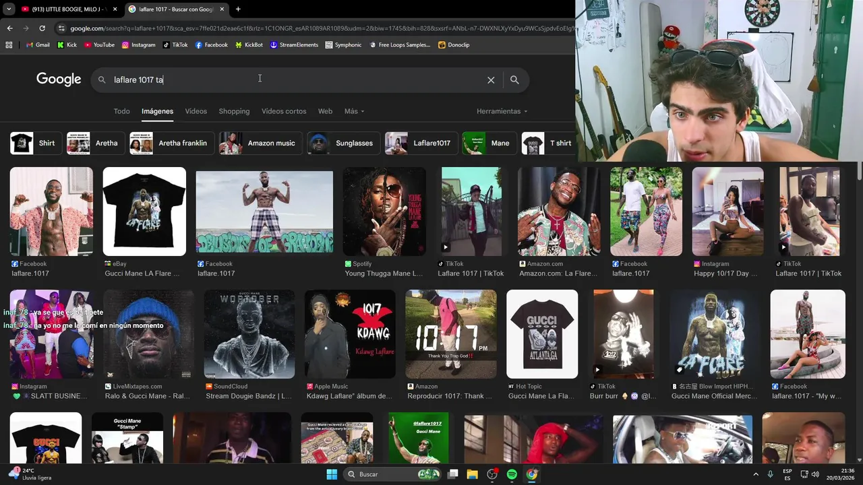Expand the Más search filter menu

354,111
